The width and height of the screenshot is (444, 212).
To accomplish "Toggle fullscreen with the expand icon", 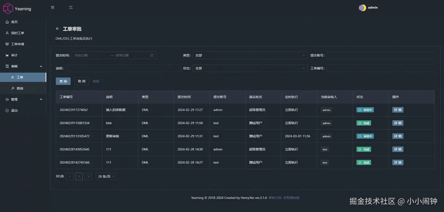I will (x=71, y=7).
